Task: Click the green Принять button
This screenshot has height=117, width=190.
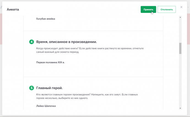Action: [148, 9]
